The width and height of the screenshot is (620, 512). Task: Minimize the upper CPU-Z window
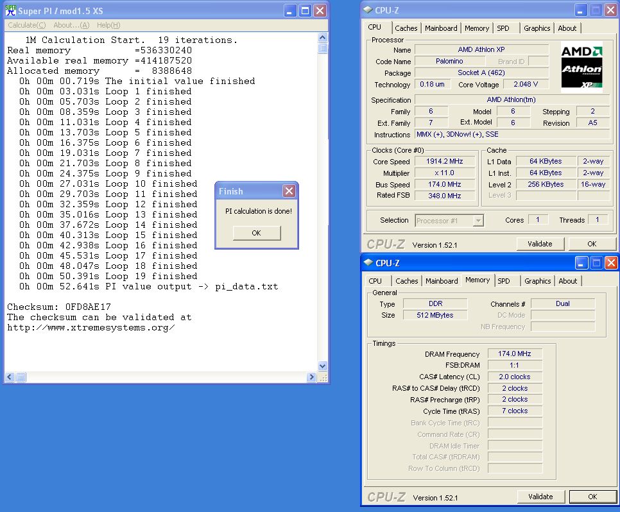580,10
